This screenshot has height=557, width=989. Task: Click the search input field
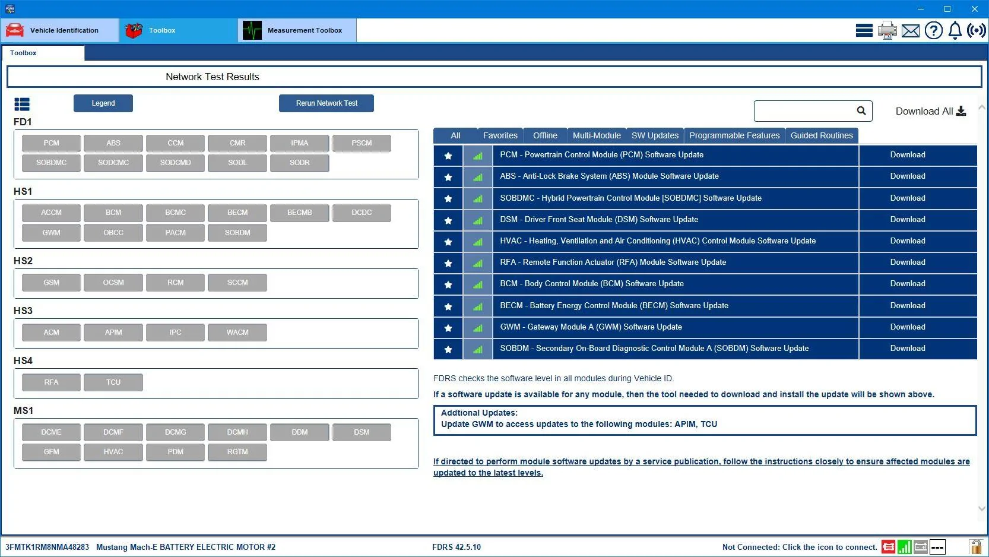804,111
